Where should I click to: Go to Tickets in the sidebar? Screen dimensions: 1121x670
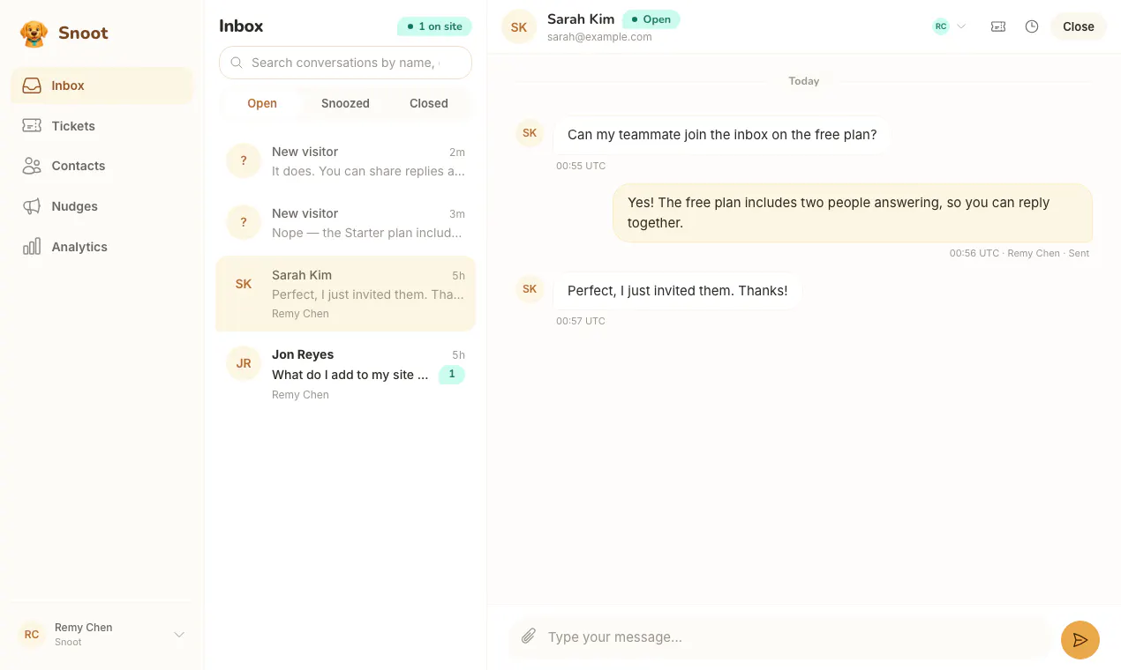(102, 126)
